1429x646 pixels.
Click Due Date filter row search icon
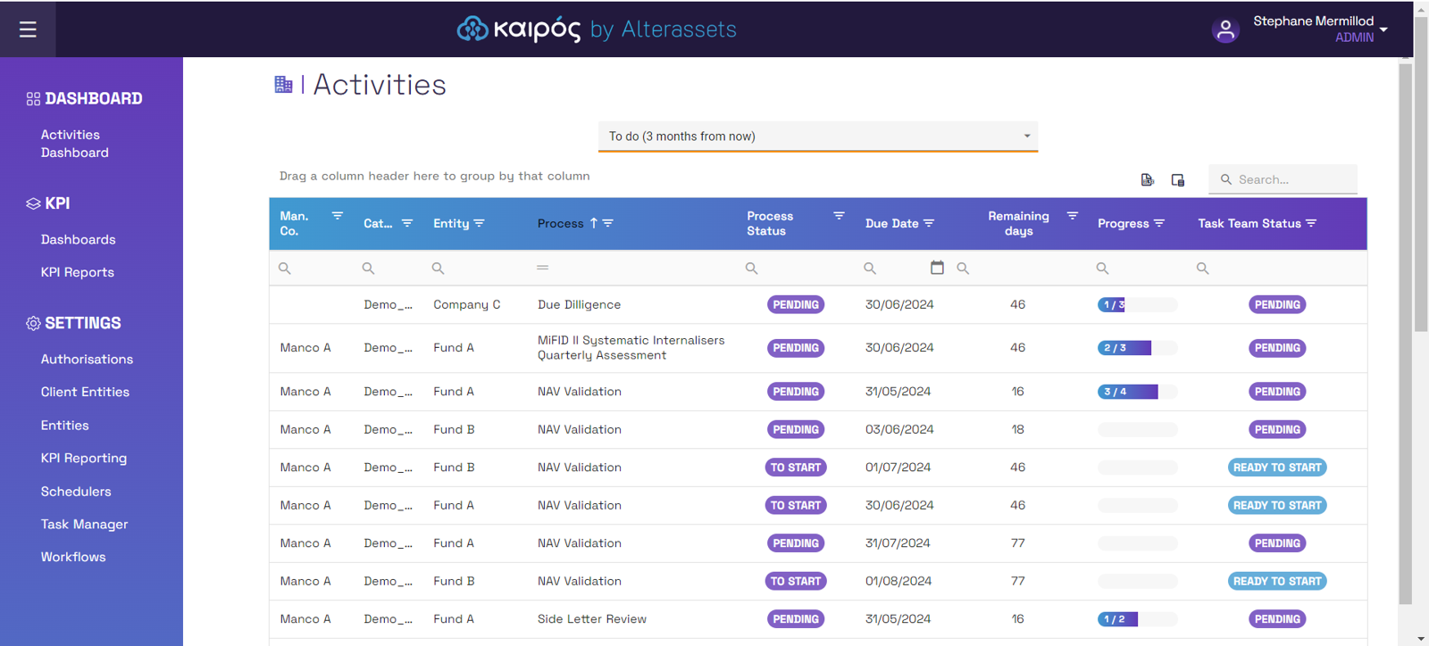click(870, 268)
